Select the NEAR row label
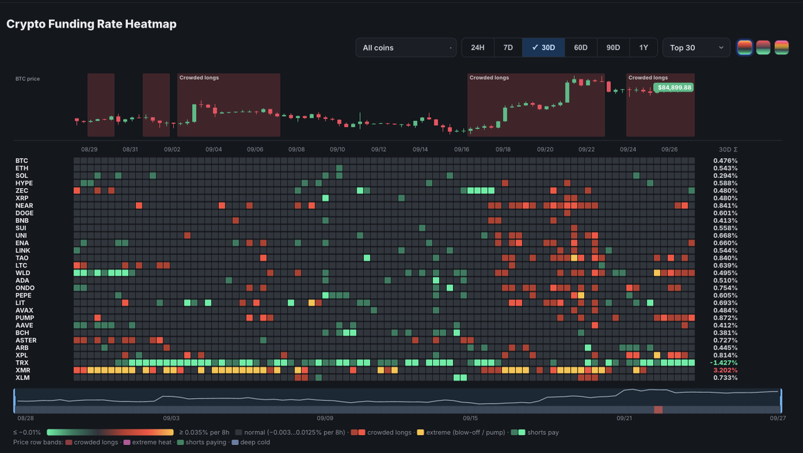The width and height of the screenshot is (803, 453). (x=23, y=205)
